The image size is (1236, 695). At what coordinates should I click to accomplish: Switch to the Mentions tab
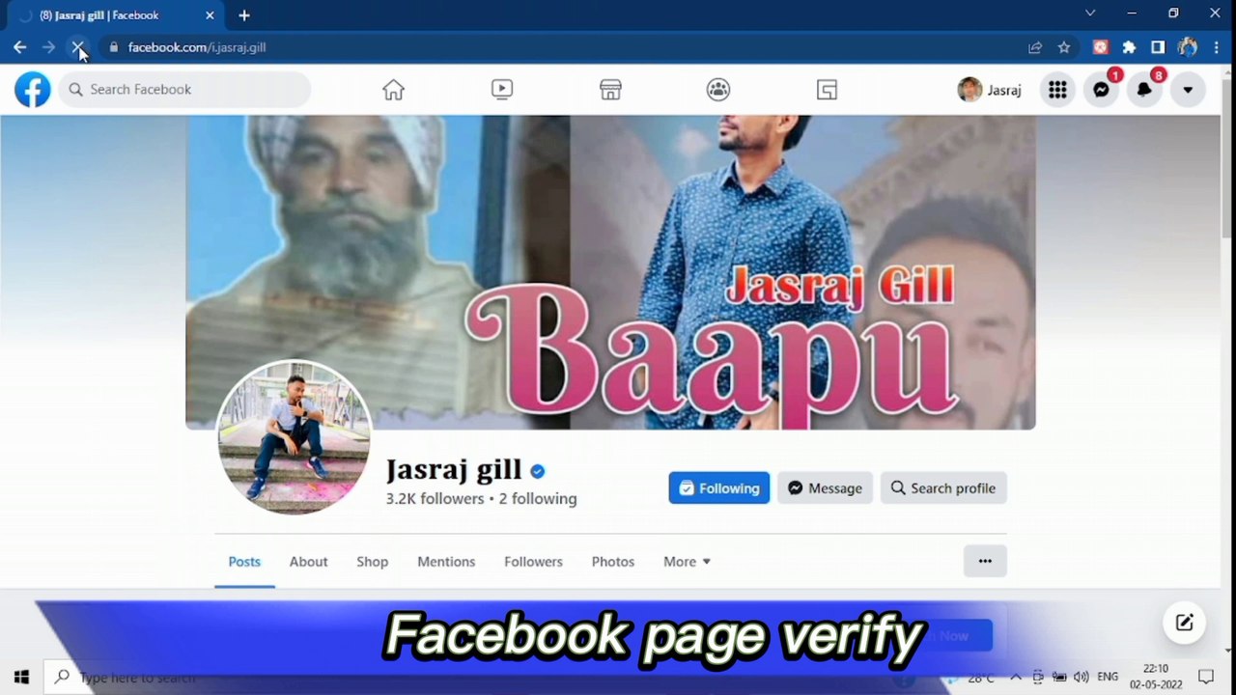click(446, 562)
